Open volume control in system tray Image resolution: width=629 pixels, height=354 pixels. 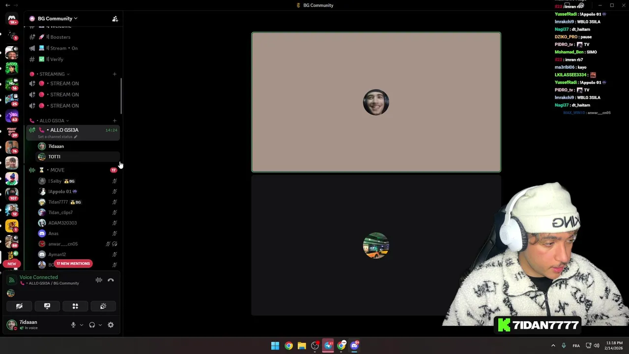coord(597,346)
